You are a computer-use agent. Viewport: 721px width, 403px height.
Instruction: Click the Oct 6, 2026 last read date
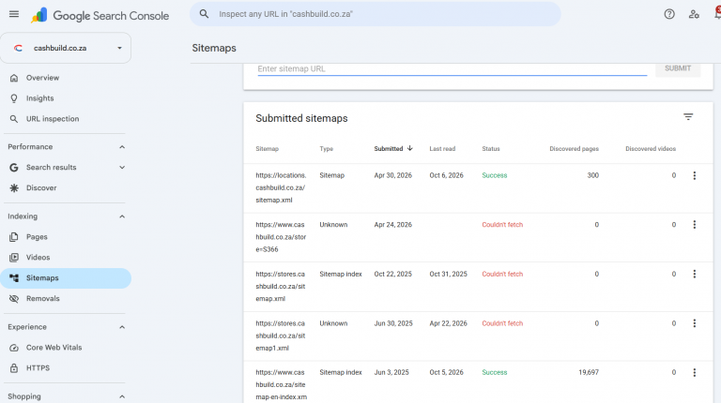[446, 175]
